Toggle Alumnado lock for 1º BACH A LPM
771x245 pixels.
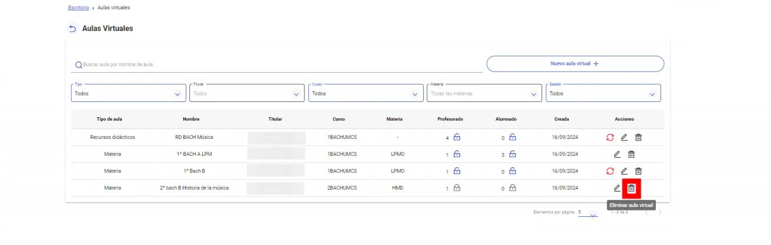(x=512, y=155)
